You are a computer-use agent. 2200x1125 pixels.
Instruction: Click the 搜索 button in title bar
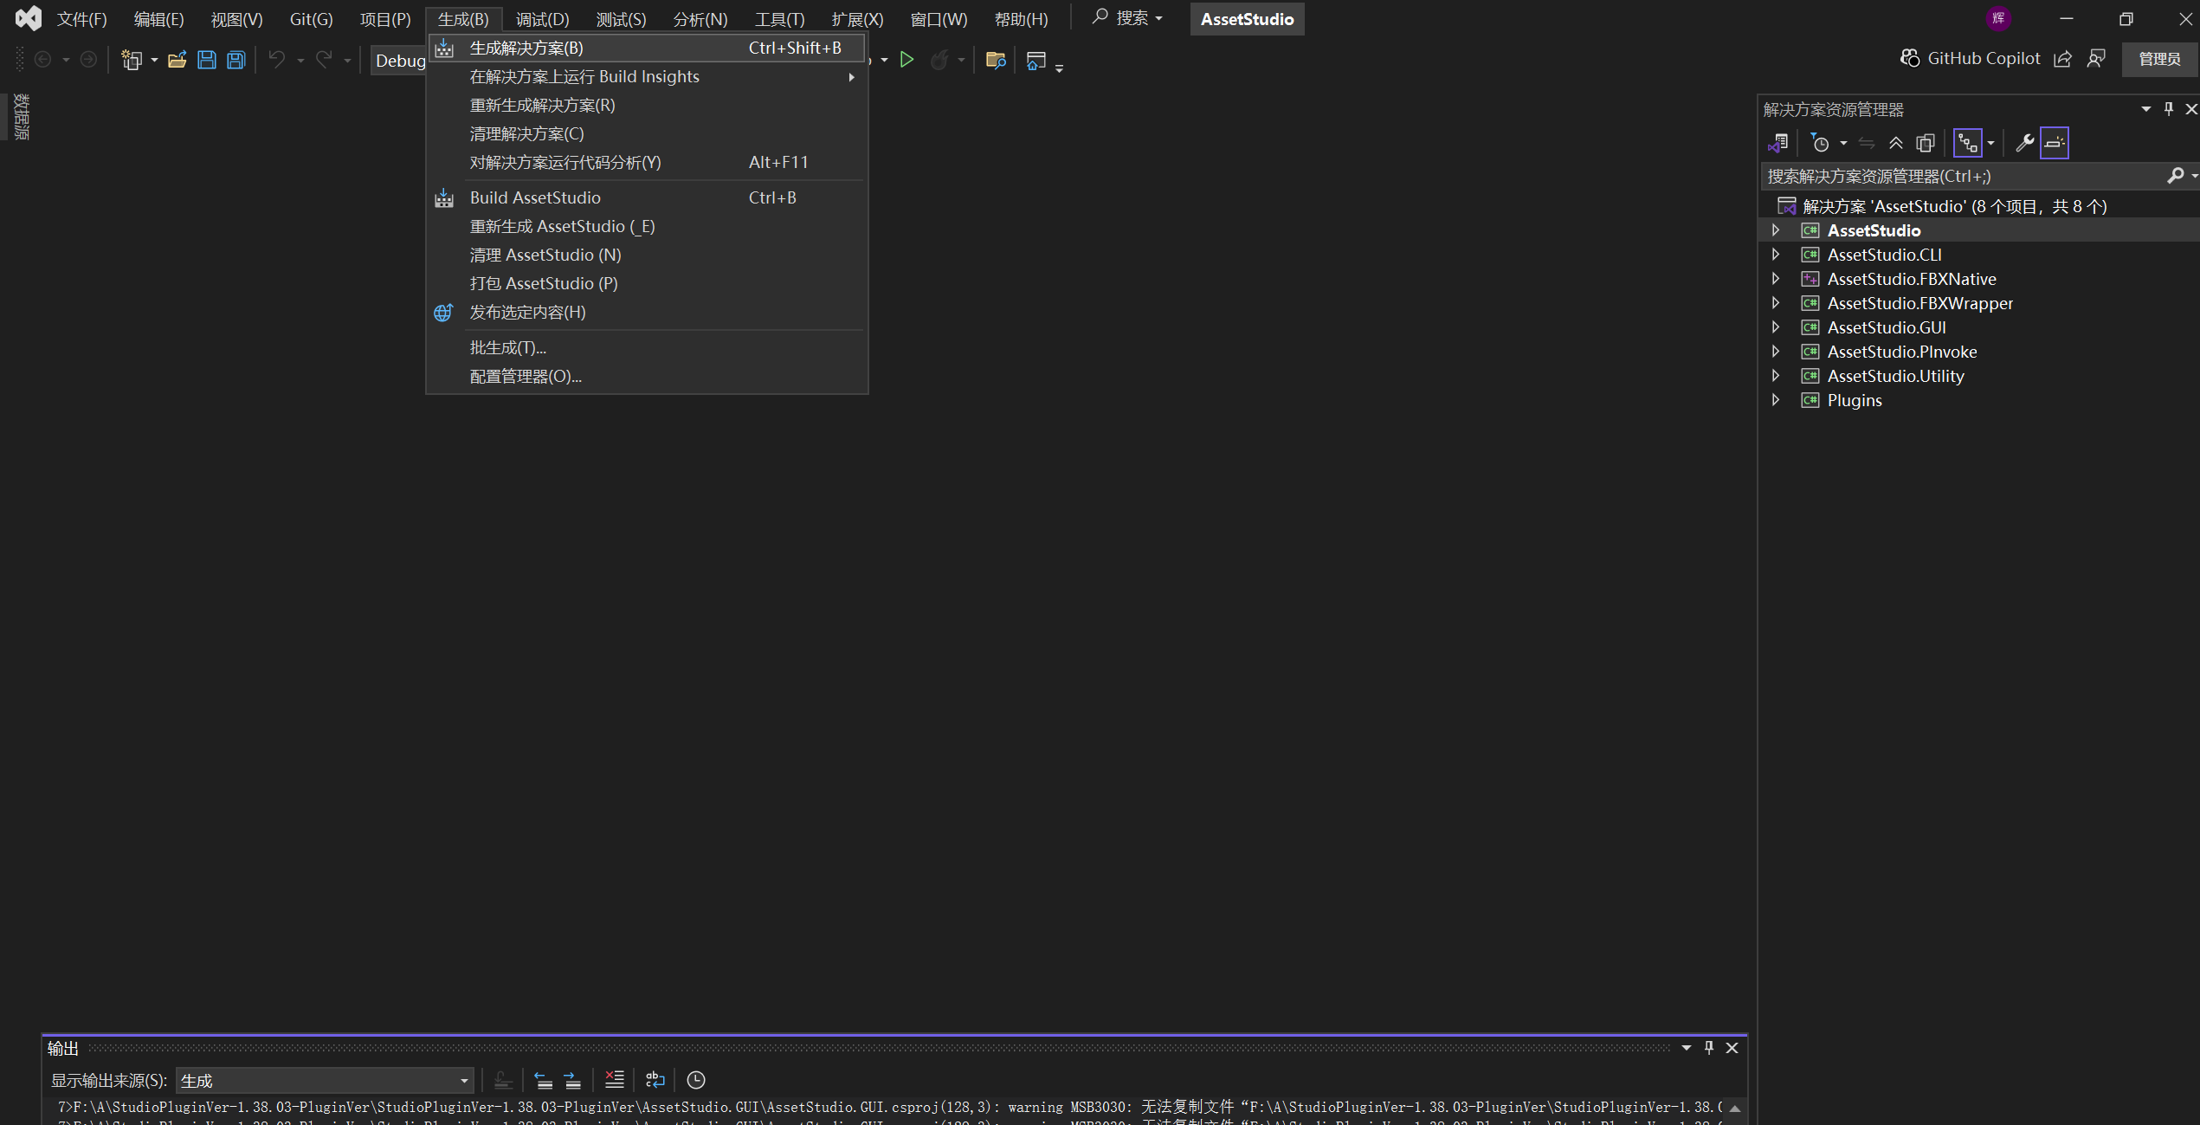(1127, 18)
